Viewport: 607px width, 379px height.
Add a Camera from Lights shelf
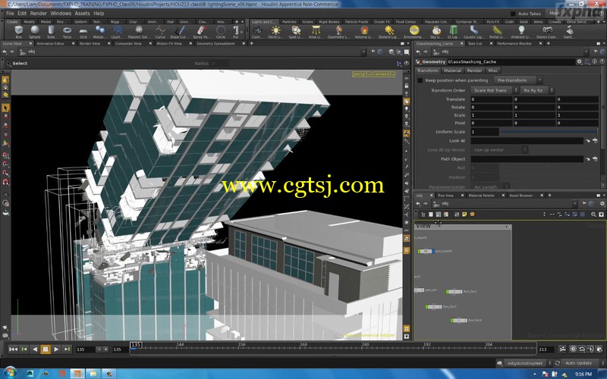256,32
